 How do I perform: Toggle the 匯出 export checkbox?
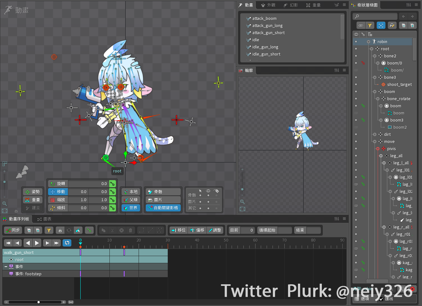(x=381, y=299)
